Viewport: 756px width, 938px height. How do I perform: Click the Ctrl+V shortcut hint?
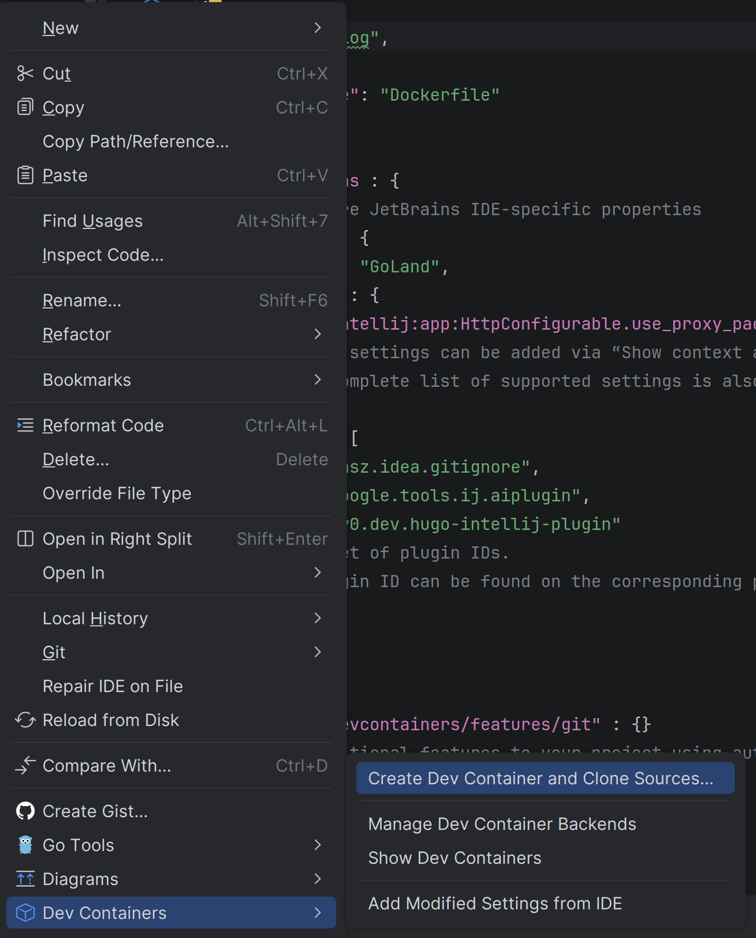(302, 175)
